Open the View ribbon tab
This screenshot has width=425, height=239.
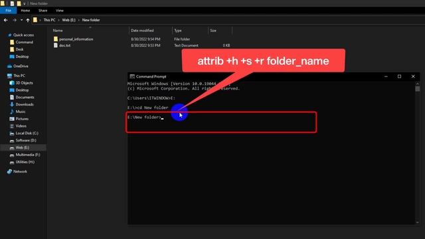pos(60,11)
